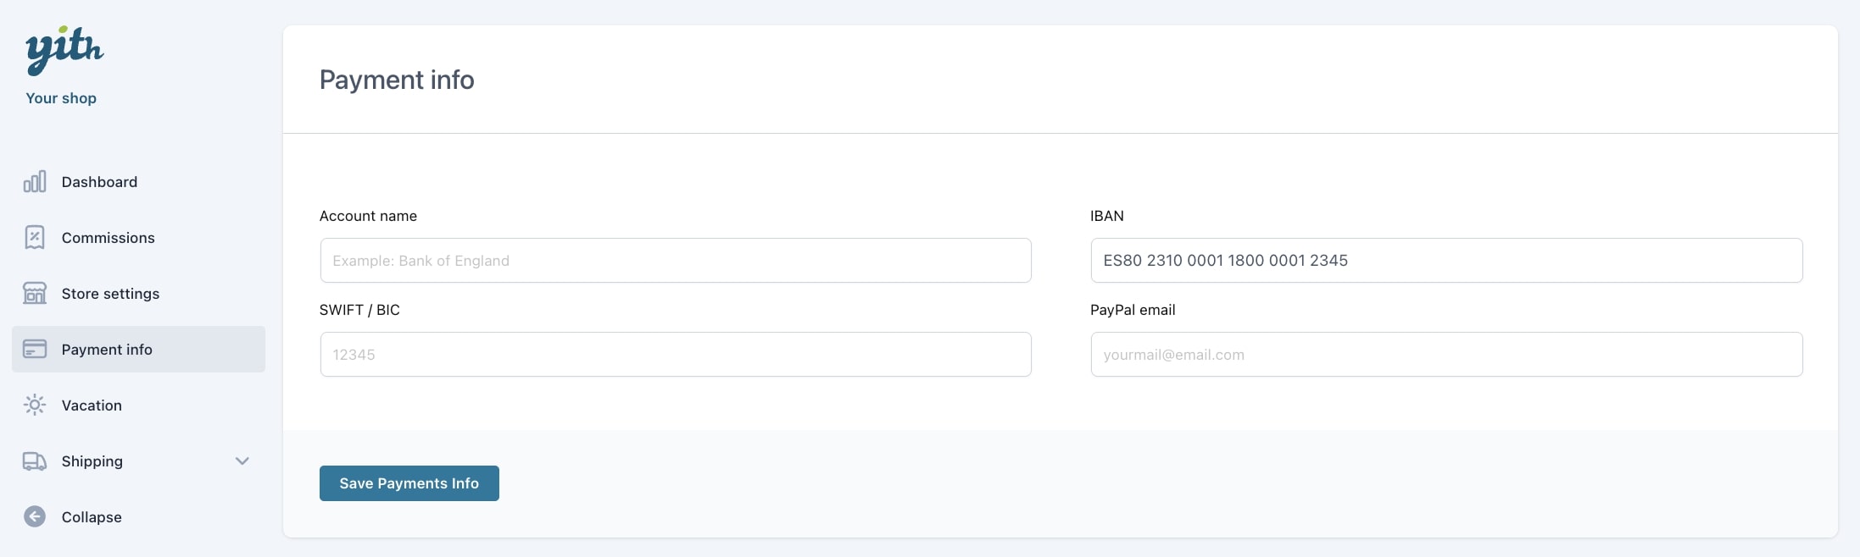The image size is (1860, 557).
Task: Click the YITH logo
Action: [64, 50]
